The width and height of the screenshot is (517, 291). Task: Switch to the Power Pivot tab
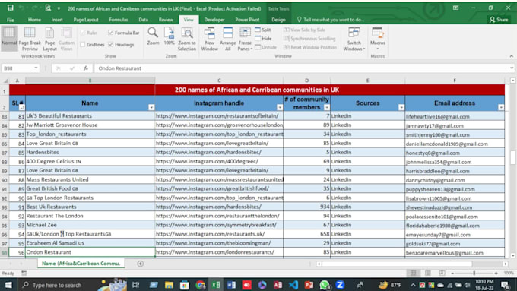247,20
